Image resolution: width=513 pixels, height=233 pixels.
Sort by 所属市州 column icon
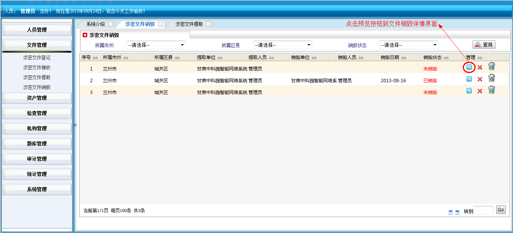[x=125, y=58]
